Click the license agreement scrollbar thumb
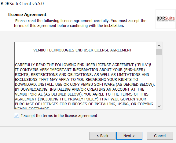176x143 pixels. [159, 52]
